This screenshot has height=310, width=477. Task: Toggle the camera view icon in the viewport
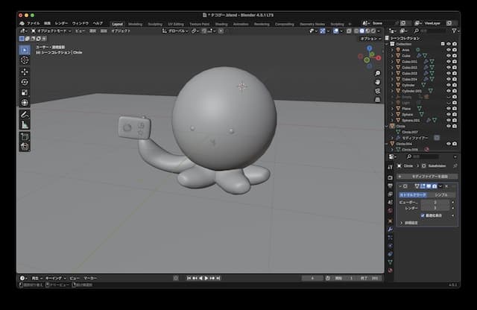[378, 91]
